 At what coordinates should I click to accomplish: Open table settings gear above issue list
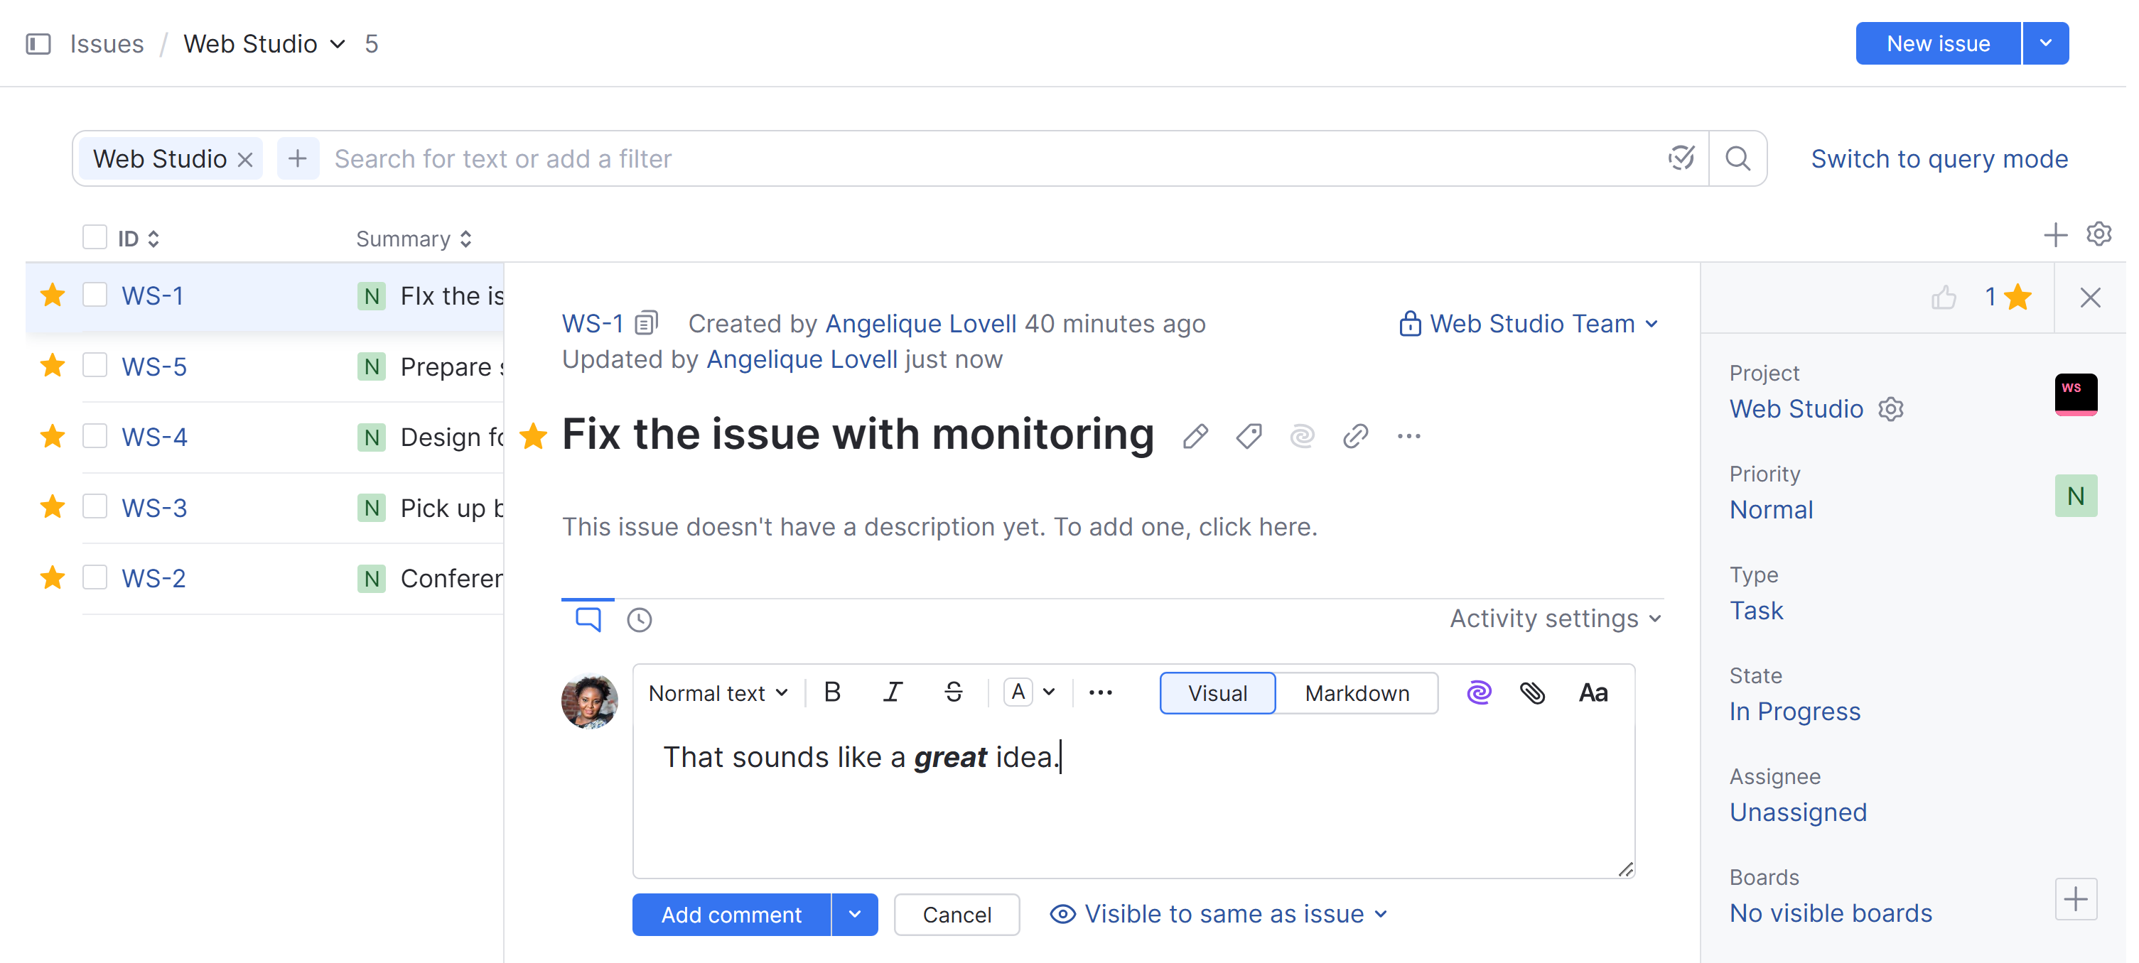click(x=2098, y=235)
